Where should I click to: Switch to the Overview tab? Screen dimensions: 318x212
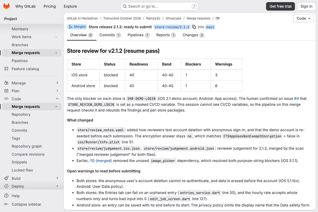[82, 35]
